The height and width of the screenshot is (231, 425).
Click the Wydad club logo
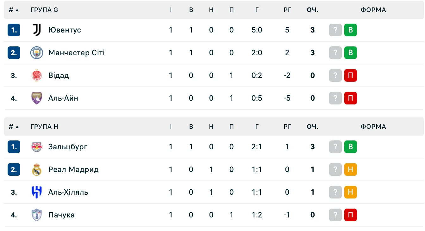(x=37, y=75)
